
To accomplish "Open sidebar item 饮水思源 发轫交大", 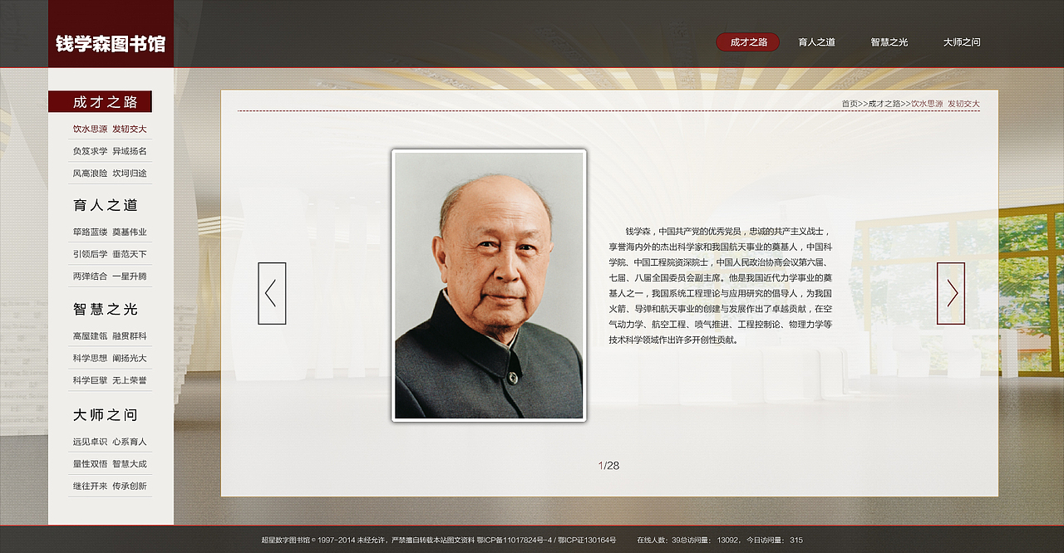I will pyautogui.click(x=110, y=129).
